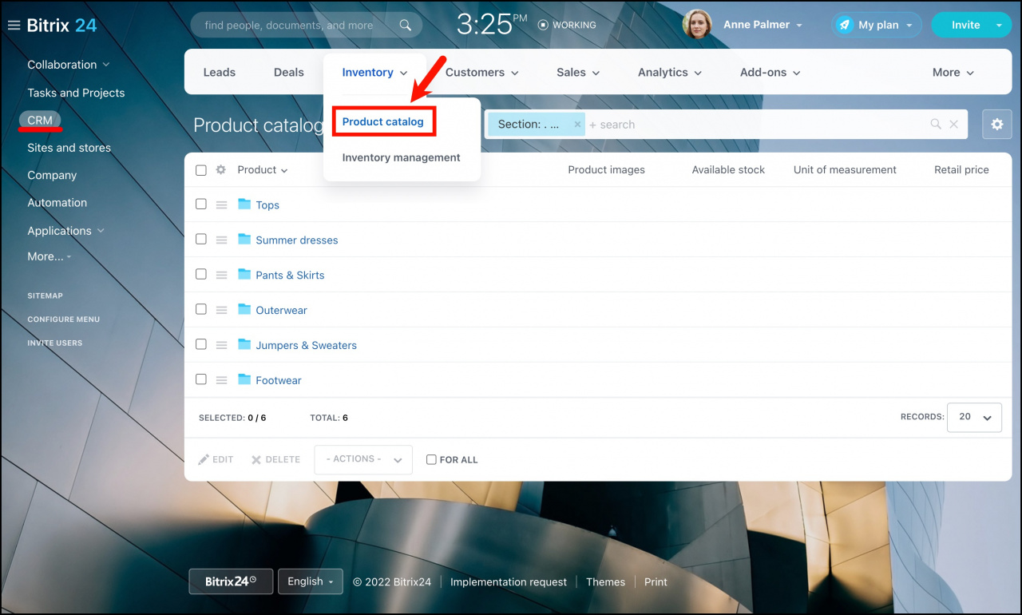This screenshot has width=1022, height=615.
Task: Click the drag handle of Summer dresses row
Action: [x=222, y=240]
